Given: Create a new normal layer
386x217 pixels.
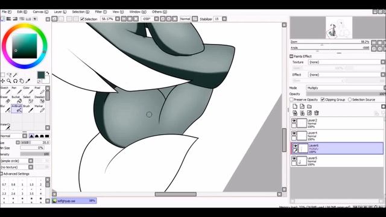Looking at the screenshot, I should pyautogui.click(x=295, y=106).
